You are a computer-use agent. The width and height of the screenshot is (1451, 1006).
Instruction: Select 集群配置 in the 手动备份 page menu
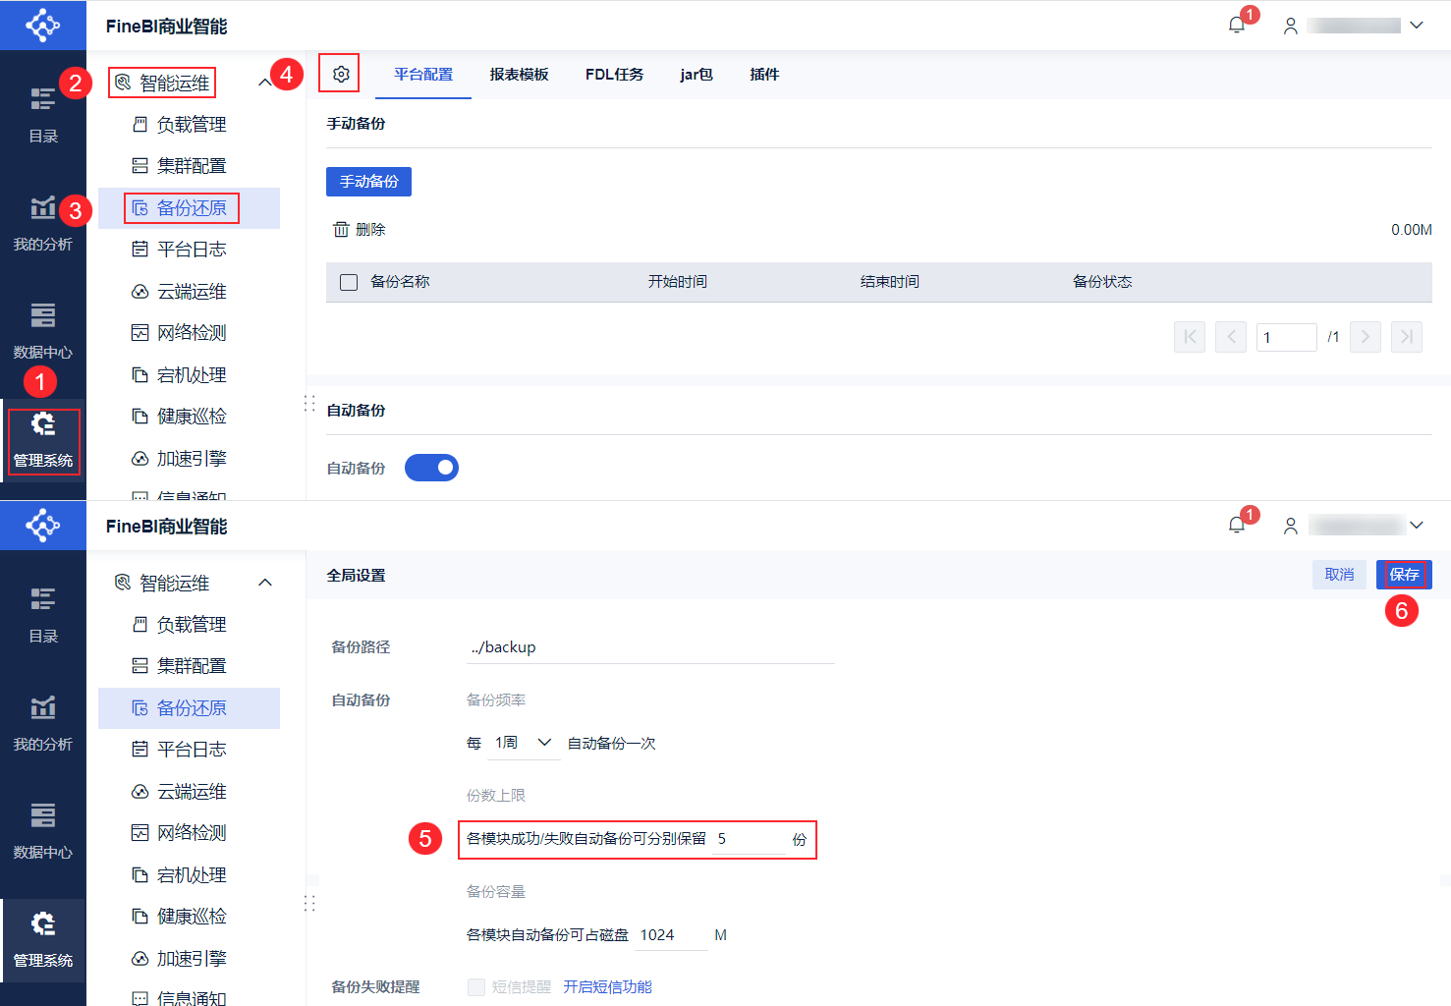pos(189,166)
